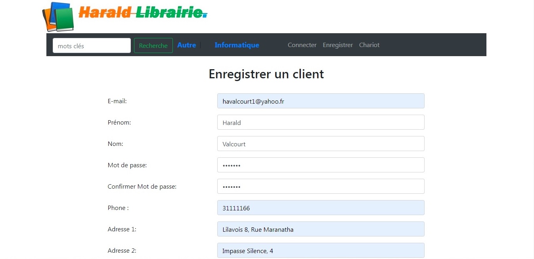Select the Phone number field

pos(321,208)
